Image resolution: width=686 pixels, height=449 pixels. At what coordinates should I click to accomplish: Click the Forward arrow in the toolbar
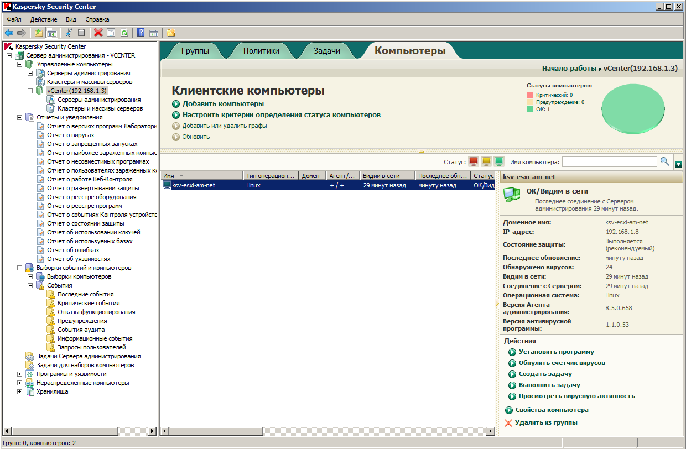tap(22, 33)
